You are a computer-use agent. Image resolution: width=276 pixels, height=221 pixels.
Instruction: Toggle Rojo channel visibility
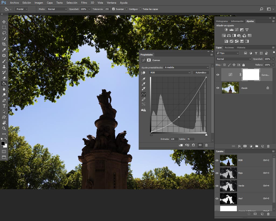(x=217, y=173)
